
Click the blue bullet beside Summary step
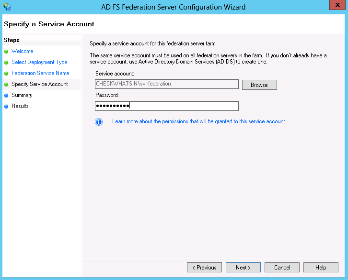point(6,96)
